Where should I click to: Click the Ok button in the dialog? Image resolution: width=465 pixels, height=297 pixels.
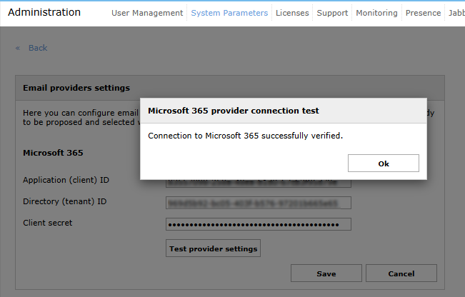point(383,163)
